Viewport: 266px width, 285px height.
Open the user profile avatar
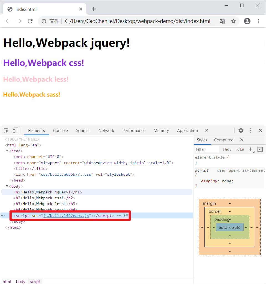247,21
